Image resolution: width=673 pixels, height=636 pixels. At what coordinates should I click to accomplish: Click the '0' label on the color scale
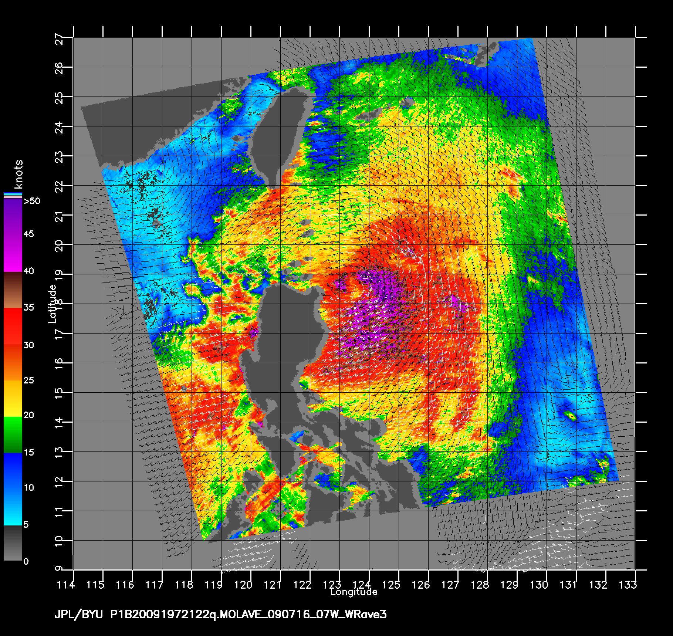pos(26,562)
